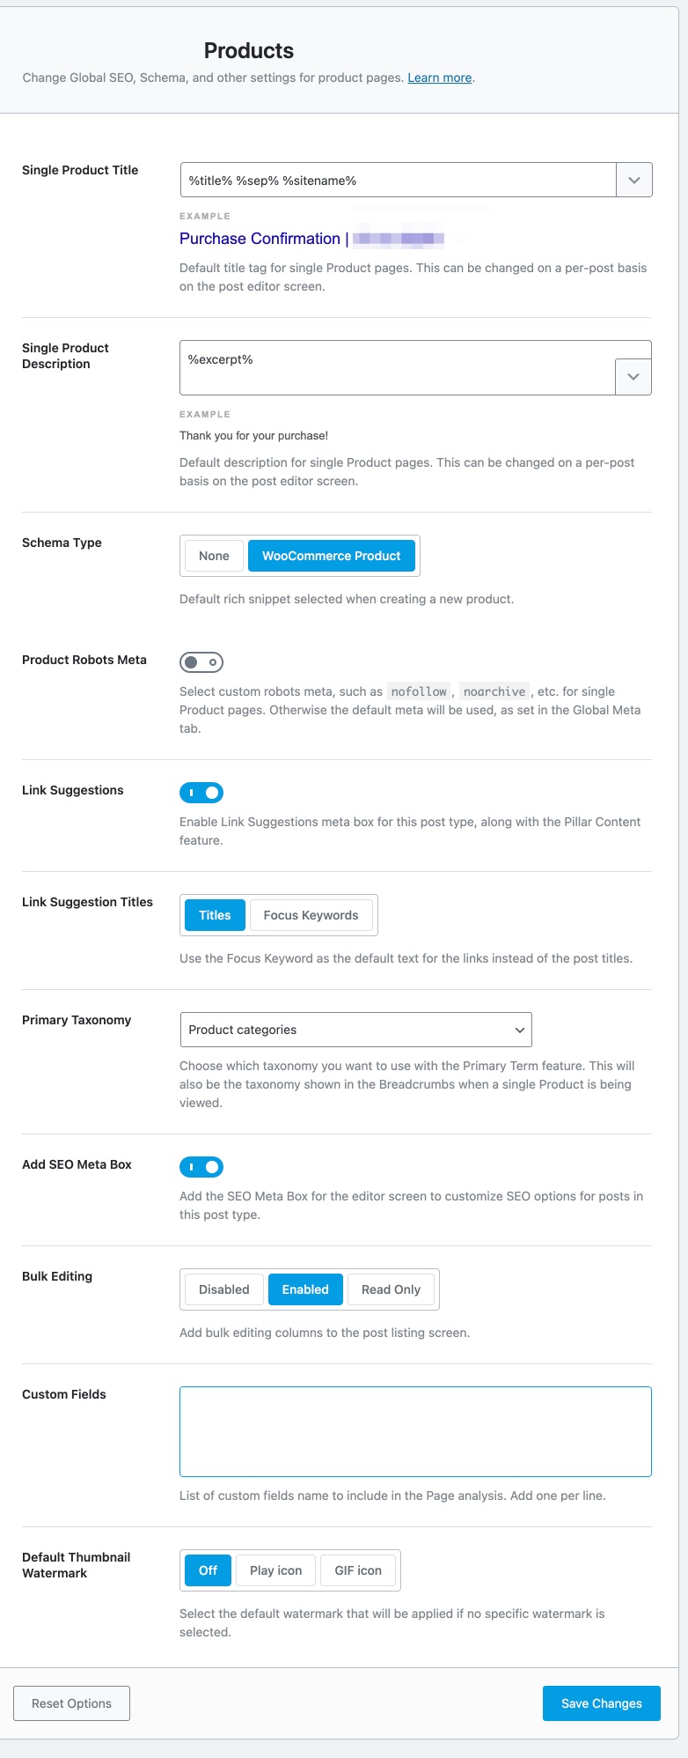Viewport: 688px width, 1758px height.
Task: Select None as the Schema Type
Action: click(x=213, y=556)
